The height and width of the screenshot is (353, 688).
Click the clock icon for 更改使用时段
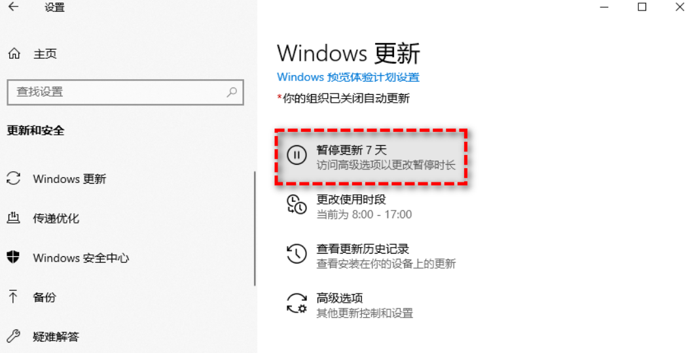pyautogui.click(x=297, y=205)
